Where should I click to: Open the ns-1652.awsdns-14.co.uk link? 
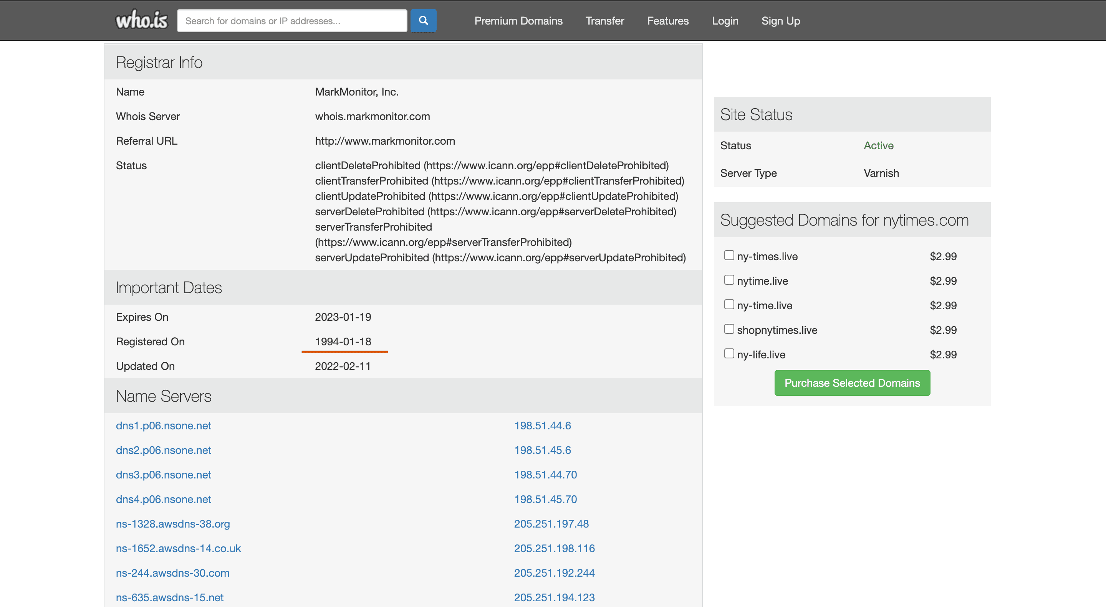point(178,548)
